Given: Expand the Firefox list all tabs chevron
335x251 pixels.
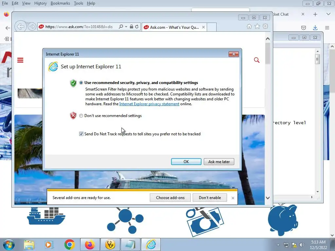Looking at the screenshot, I should pos(328,14).
